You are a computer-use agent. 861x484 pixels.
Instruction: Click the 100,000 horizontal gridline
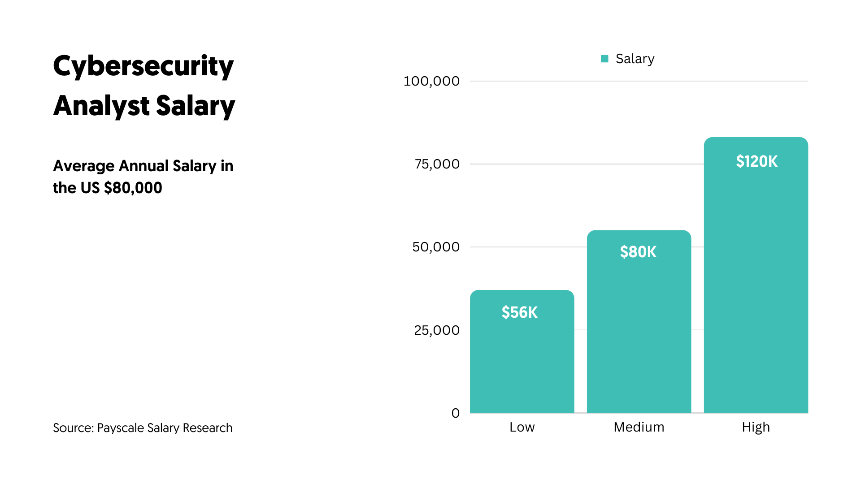(x=583, y=81)
